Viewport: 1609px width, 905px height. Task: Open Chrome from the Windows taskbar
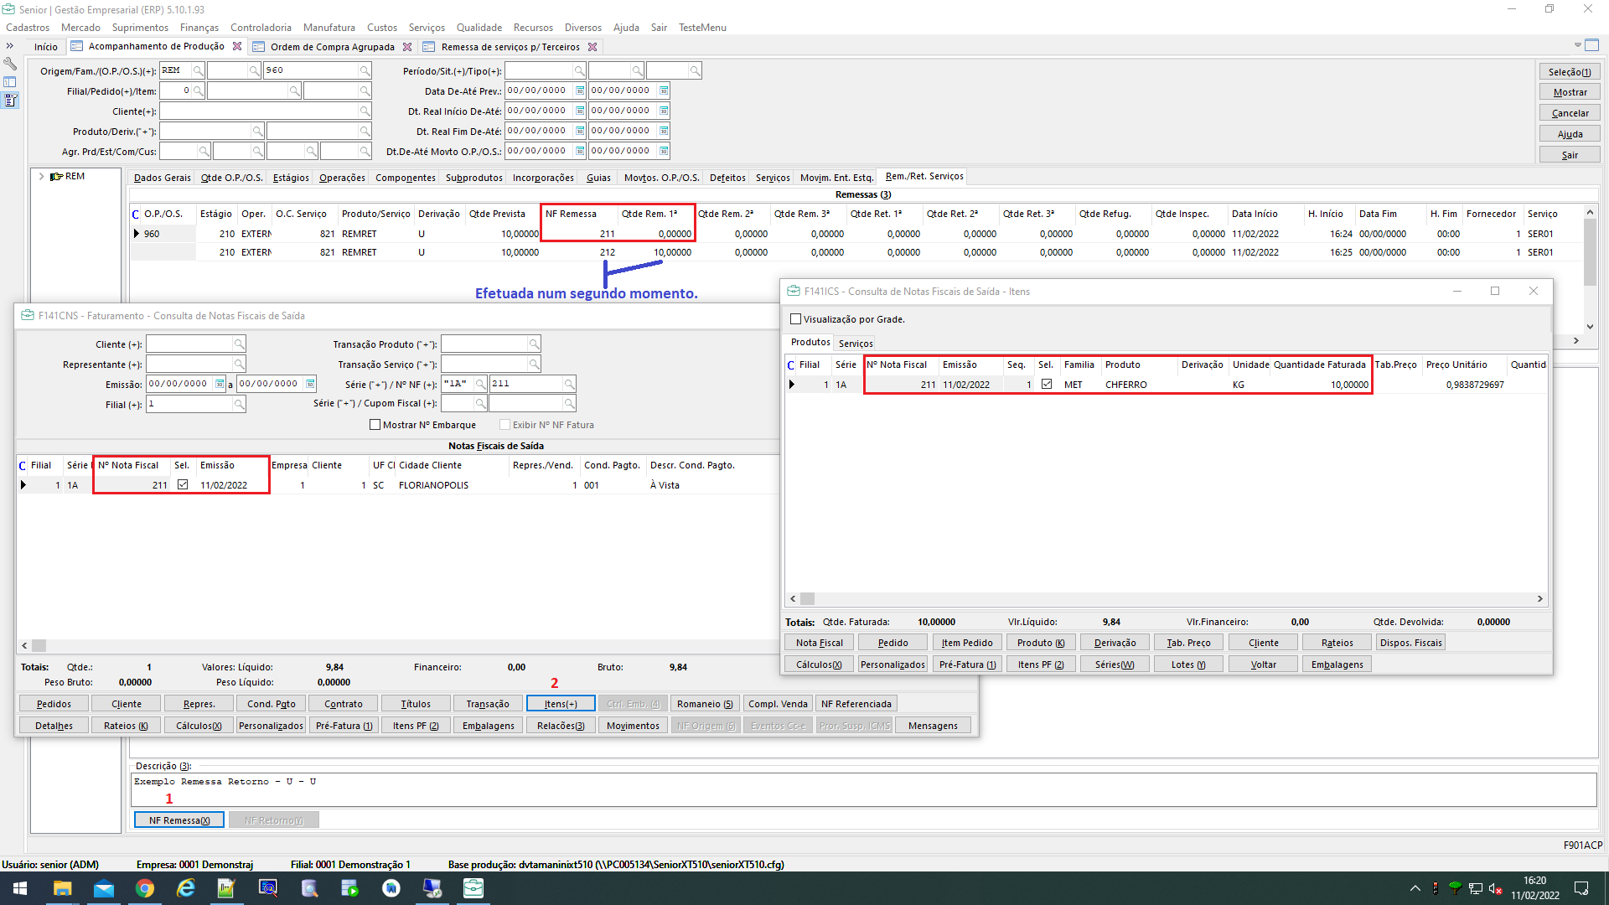145,888
